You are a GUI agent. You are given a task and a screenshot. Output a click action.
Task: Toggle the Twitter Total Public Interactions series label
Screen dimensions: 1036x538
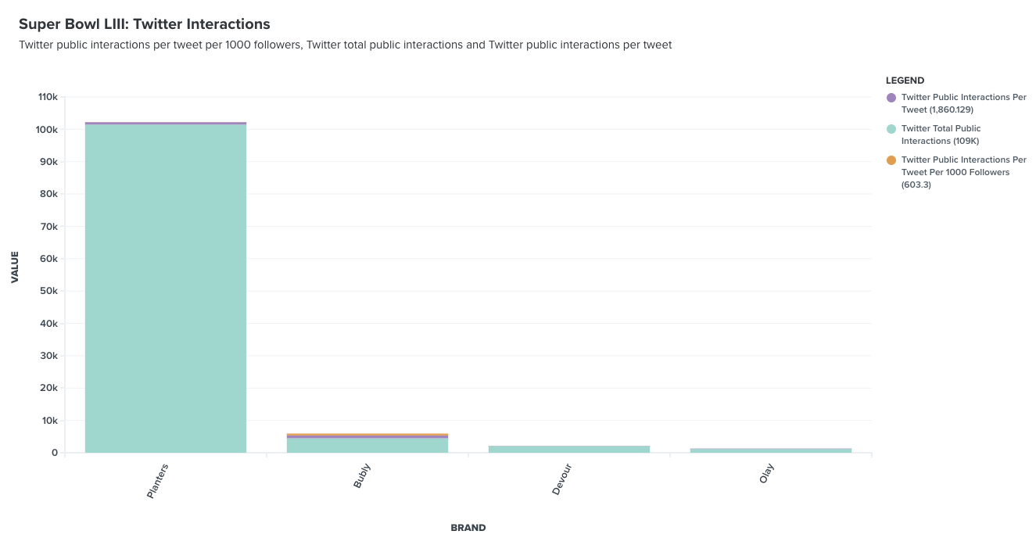pyautogui.click(x=941, y=134)
